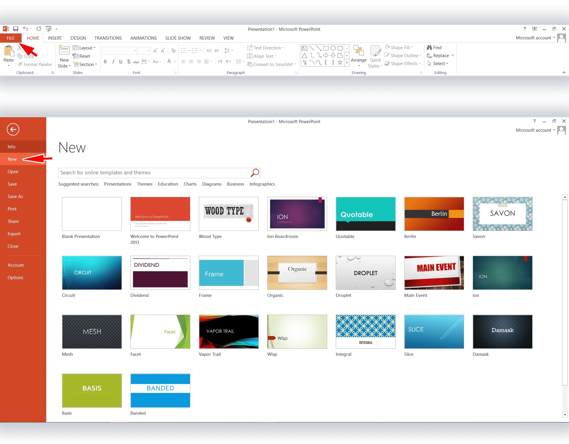Toggle Italic formatting
This screenshot has height=444, width=569.
point(113,62)
